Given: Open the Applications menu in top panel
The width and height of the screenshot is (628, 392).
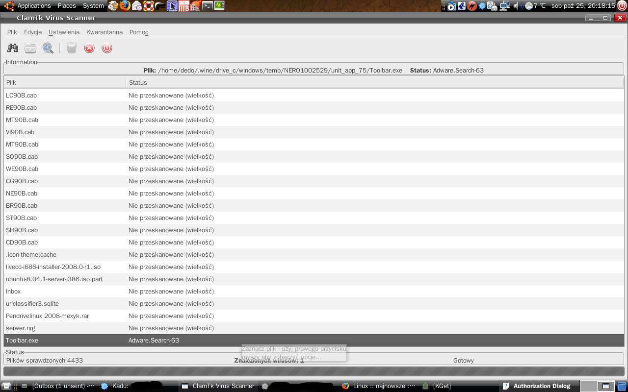Looking at the screenshot, I should (x=34, y=6).
